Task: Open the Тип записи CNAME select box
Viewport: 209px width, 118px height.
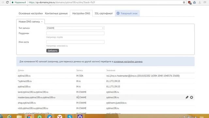Action: point(75,28)
